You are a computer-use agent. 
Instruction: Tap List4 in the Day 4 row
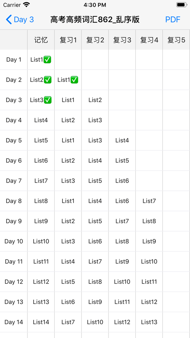[x=41, y=120]
